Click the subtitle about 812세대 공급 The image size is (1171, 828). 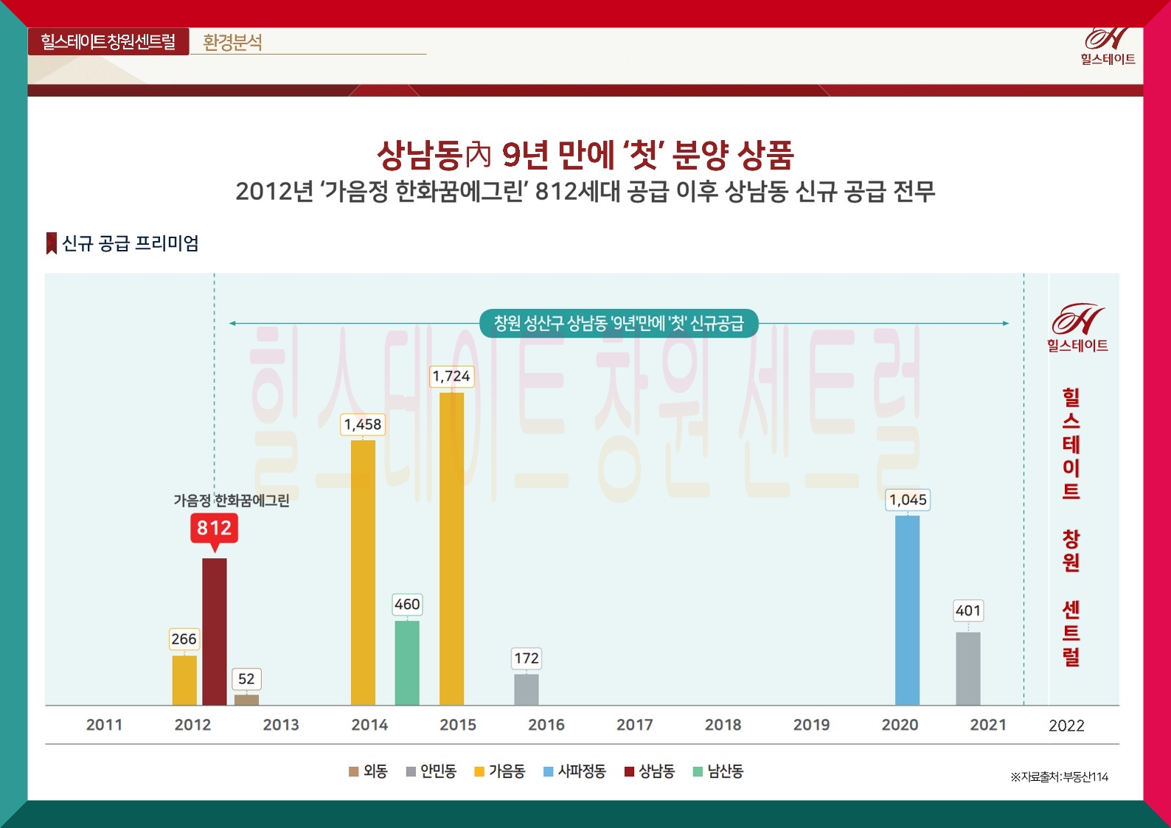585,192
